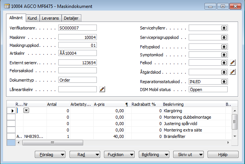Click the Beskrivning column header
This screenshot has height=164, width=245.
click(194, 104)
